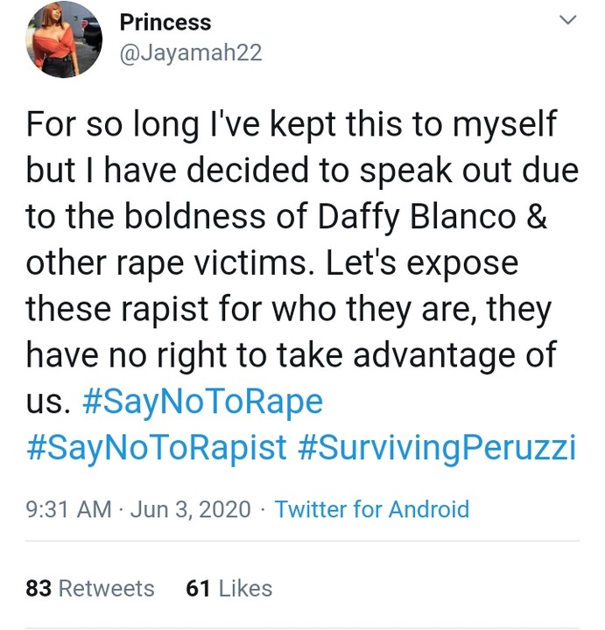Click the line 'other rape victims. Let's expose'

[x=271, y=262]
